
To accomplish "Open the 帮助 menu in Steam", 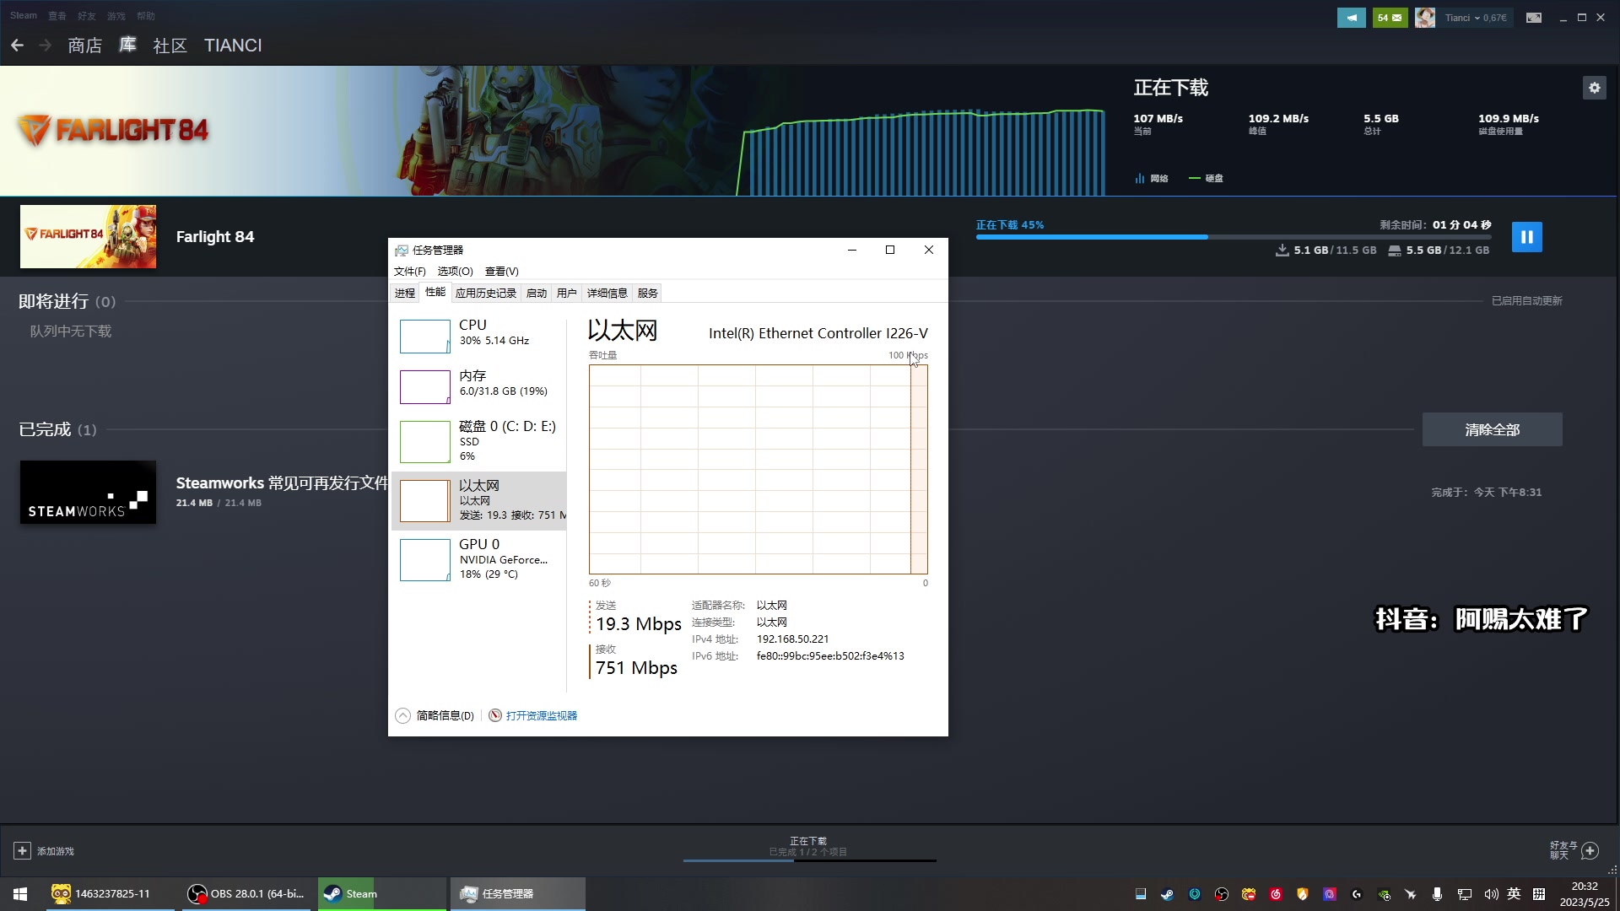I will [145, 16].
